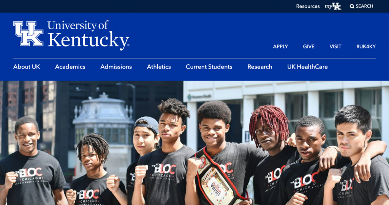The image size is (389, 205).
Task: Go to UK HealthCare
Action: pos(307,67)
